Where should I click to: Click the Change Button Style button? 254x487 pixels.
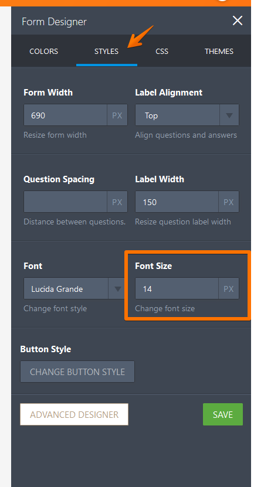(77, 372)
